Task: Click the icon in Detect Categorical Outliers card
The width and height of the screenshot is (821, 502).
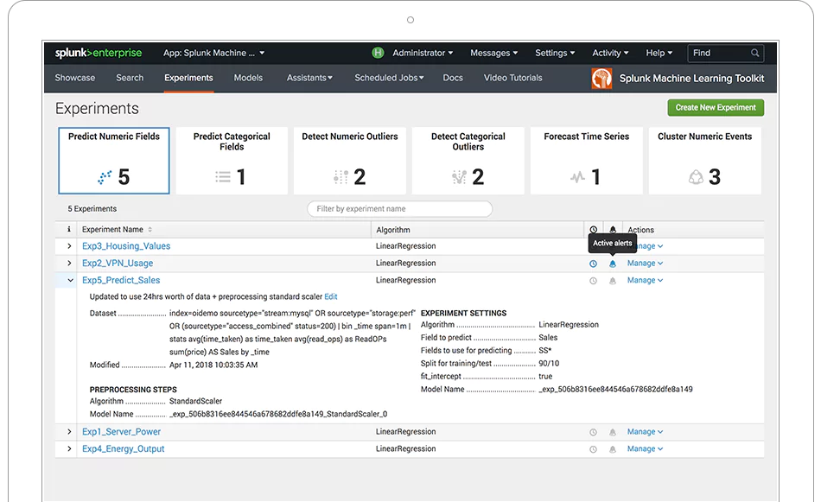Action: point(459,177)
